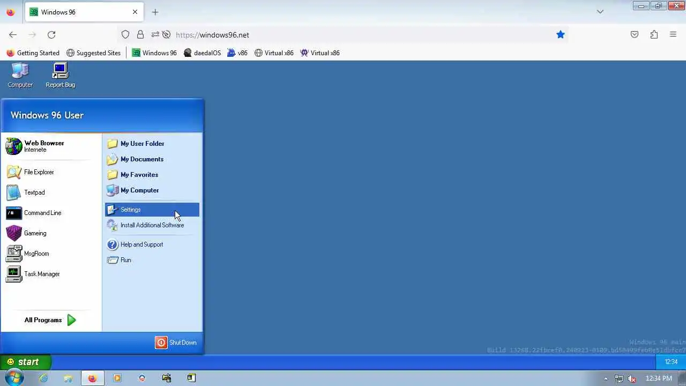The height and width of the screenshot is (386, 686).
Task: Click the muted volume tray icon
Action: pos(632,378)
